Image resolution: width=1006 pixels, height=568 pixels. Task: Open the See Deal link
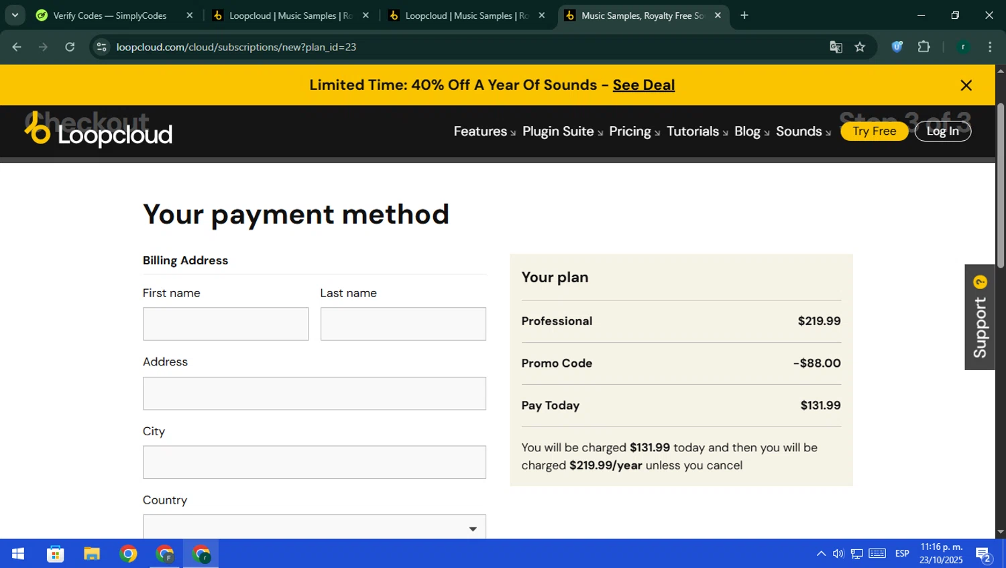pyautogui.click(x=643, y=85)
